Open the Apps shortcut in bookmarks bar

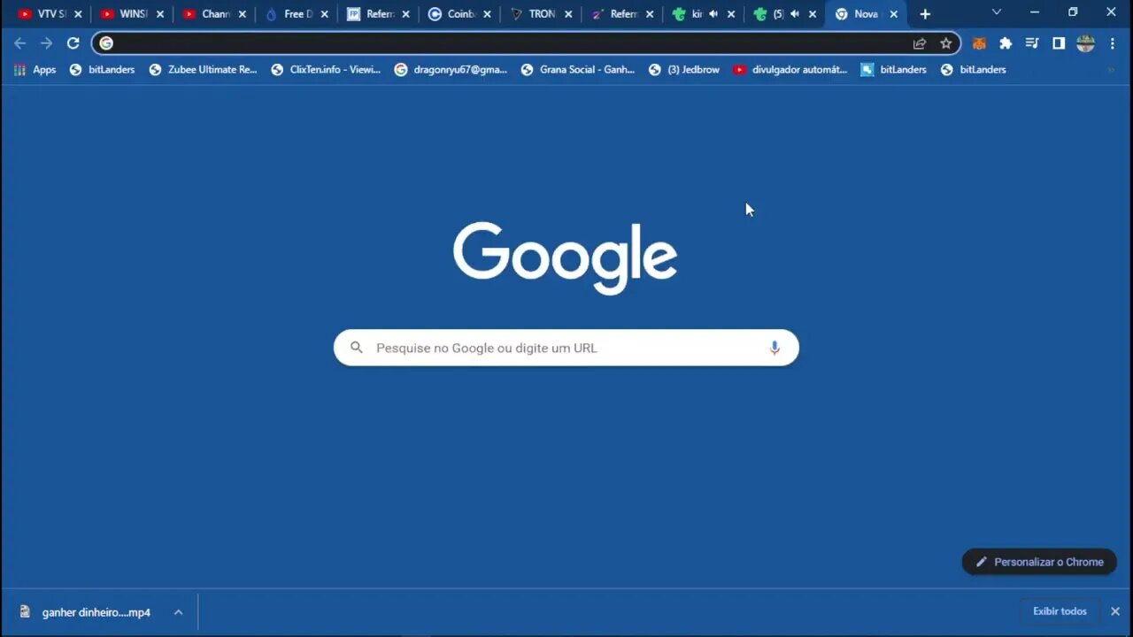click(x=35, y=70)
